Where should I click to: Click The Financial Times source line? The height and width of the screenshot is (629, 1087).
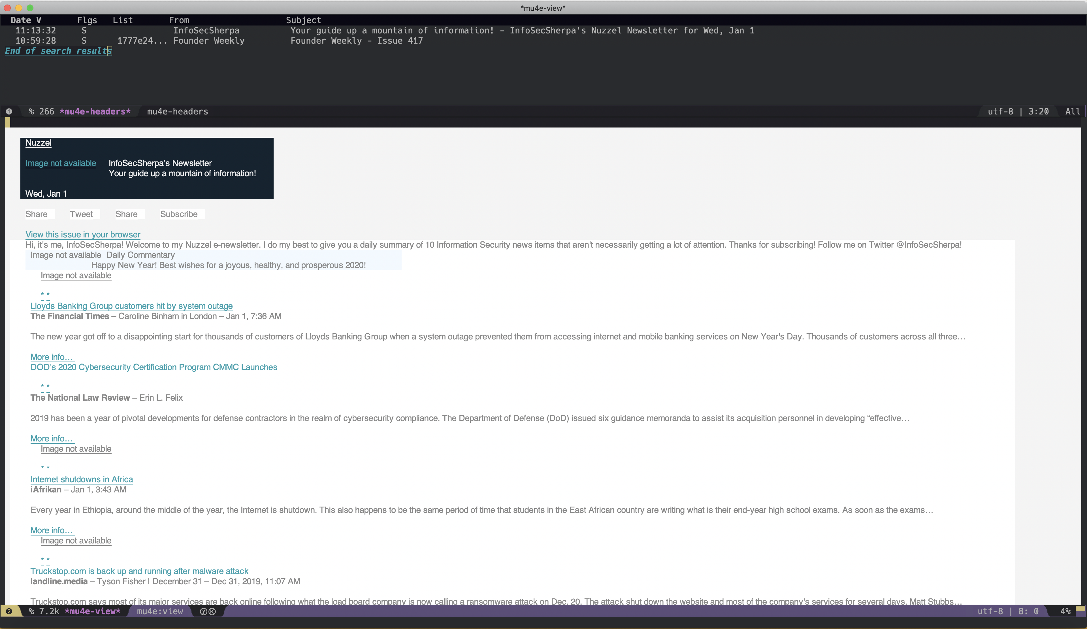coord(156,316)
